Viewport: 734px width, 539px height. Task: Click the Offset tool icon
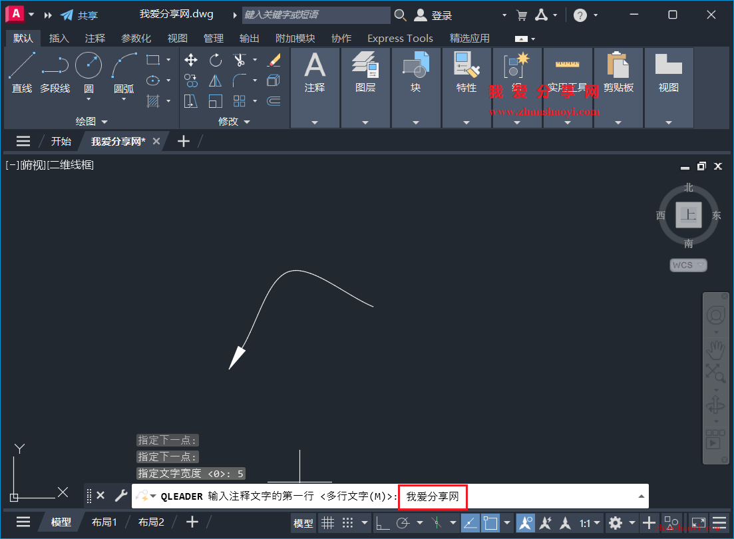point(274,101)
